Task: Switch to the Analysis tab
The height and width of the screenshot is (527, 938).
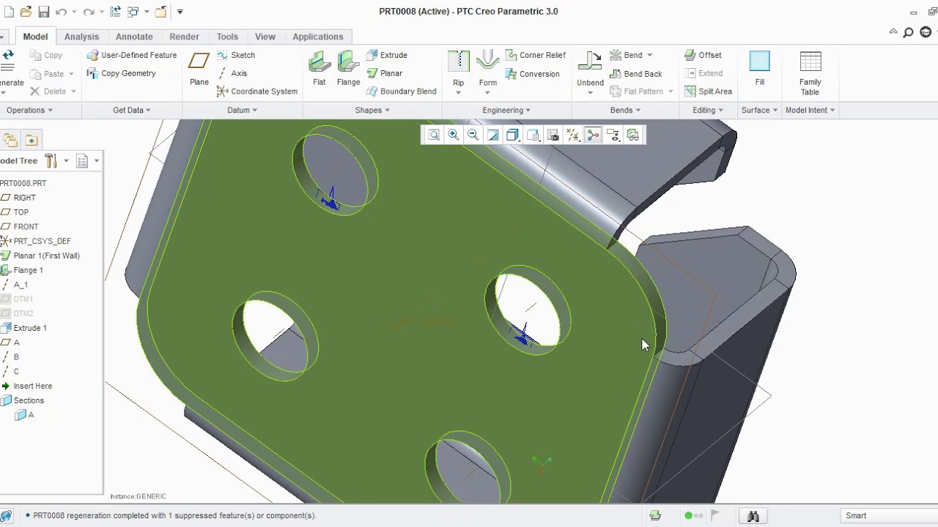Action: [81, 37]
